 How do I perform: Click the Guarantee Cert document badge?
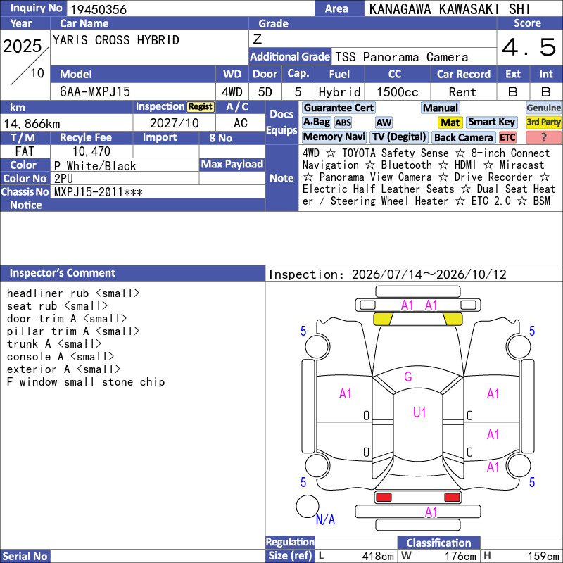pyautogui.click(x=339, y=108)
